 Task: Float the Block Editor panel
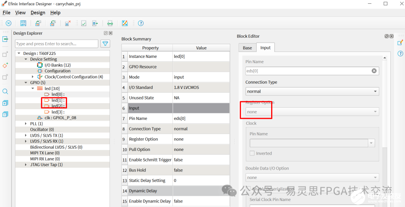(x=387, y=36)
